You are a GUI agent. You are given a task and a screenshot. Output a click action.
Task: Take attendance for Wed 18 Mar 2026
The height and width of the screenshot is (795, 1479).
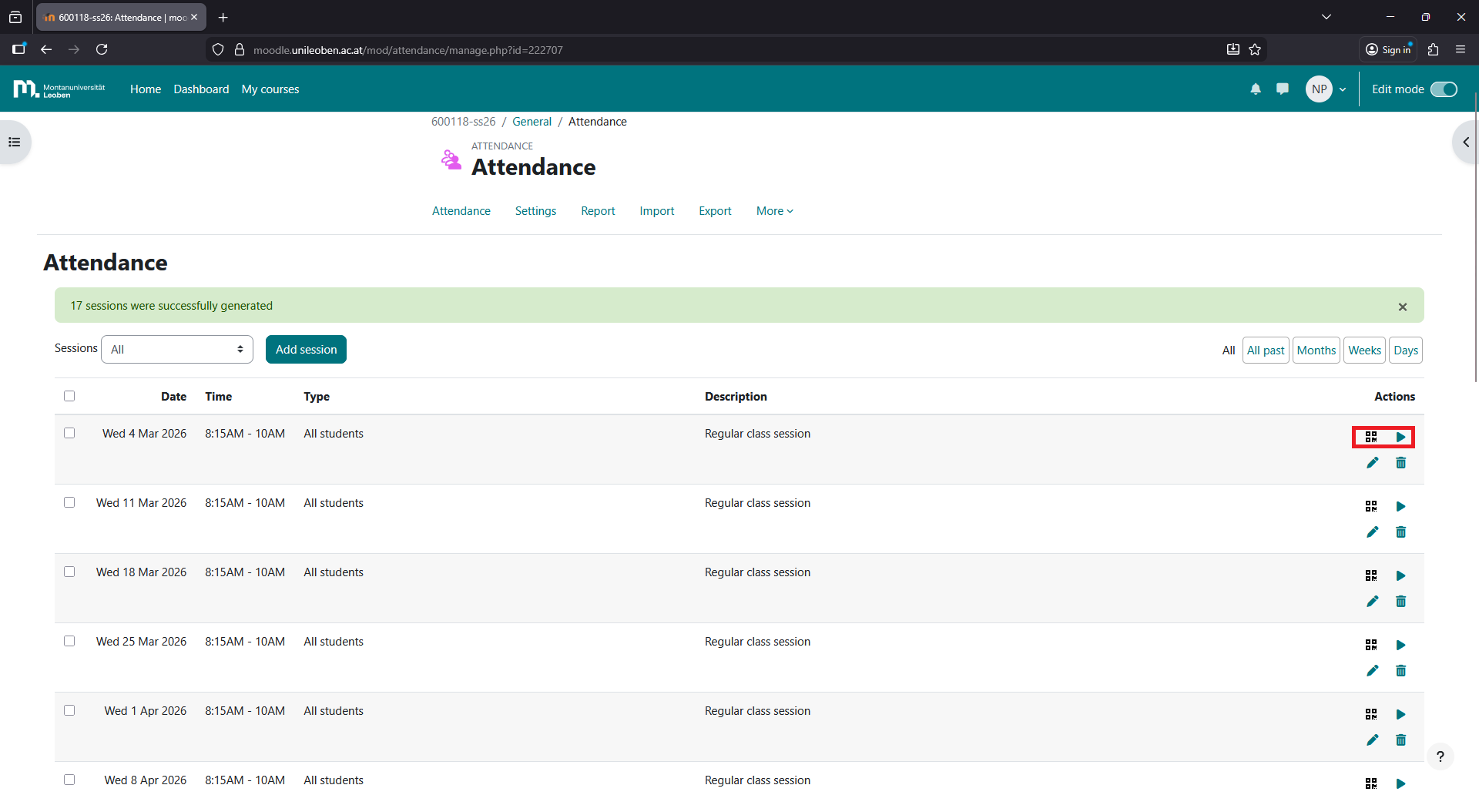1400,575
